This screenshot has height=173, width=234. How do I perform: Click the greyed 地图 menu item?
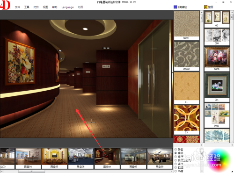click(x=80, y=7)
